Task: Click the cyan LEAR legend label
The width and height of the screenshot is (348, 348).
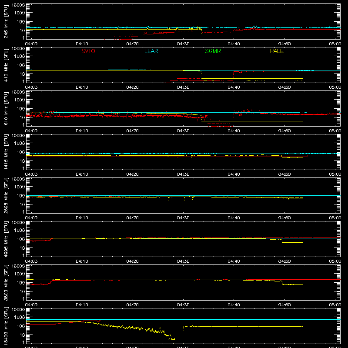Action: (151, 51)
